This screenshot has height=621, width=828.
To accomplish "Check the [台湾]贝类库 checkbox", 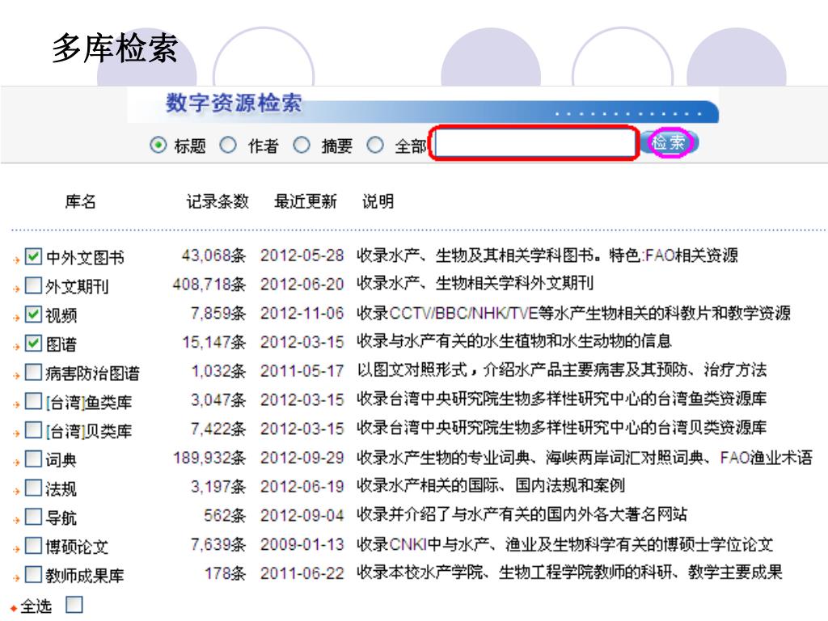I will pos(32,430).
